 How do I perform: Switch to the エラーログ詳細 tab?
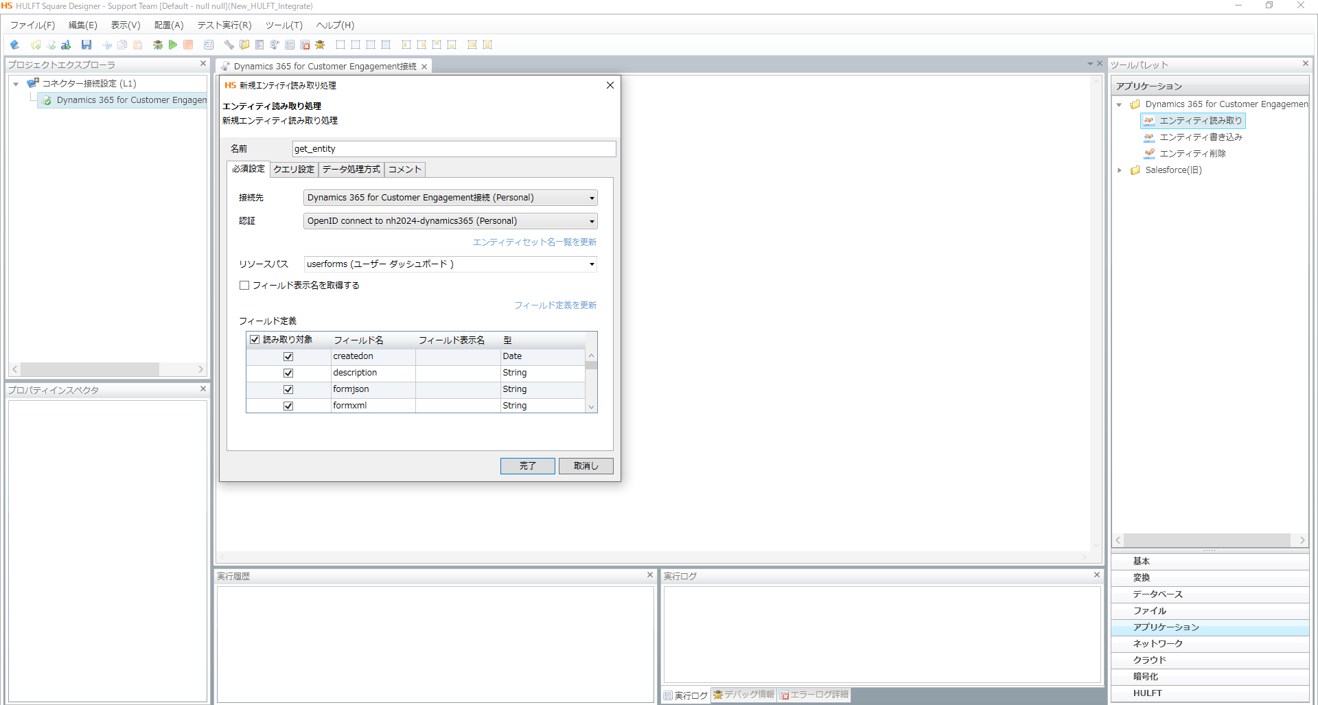(814, 695)
